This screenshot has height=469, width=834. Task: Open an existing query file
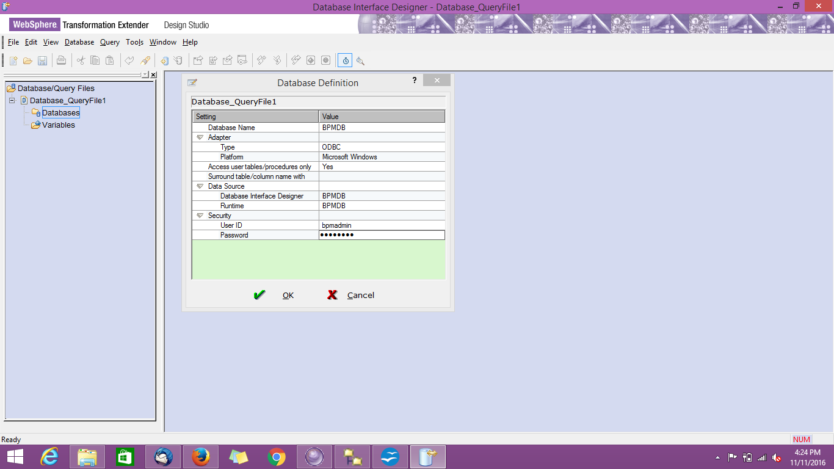27,60
